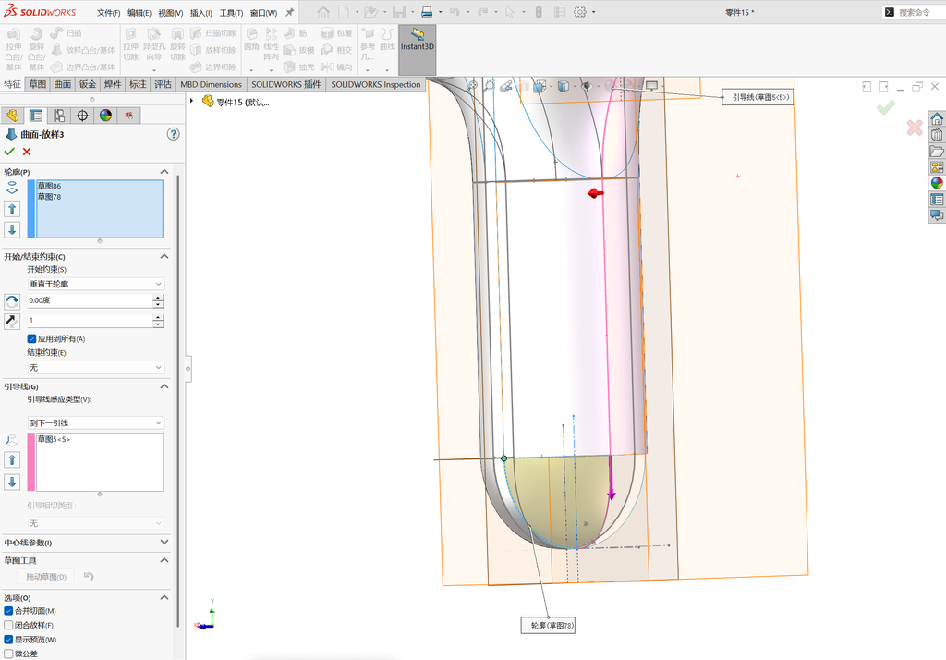Open FeatureManager design tree tab icon
Viewport: 946px width, 660px height.
[12, 116]
